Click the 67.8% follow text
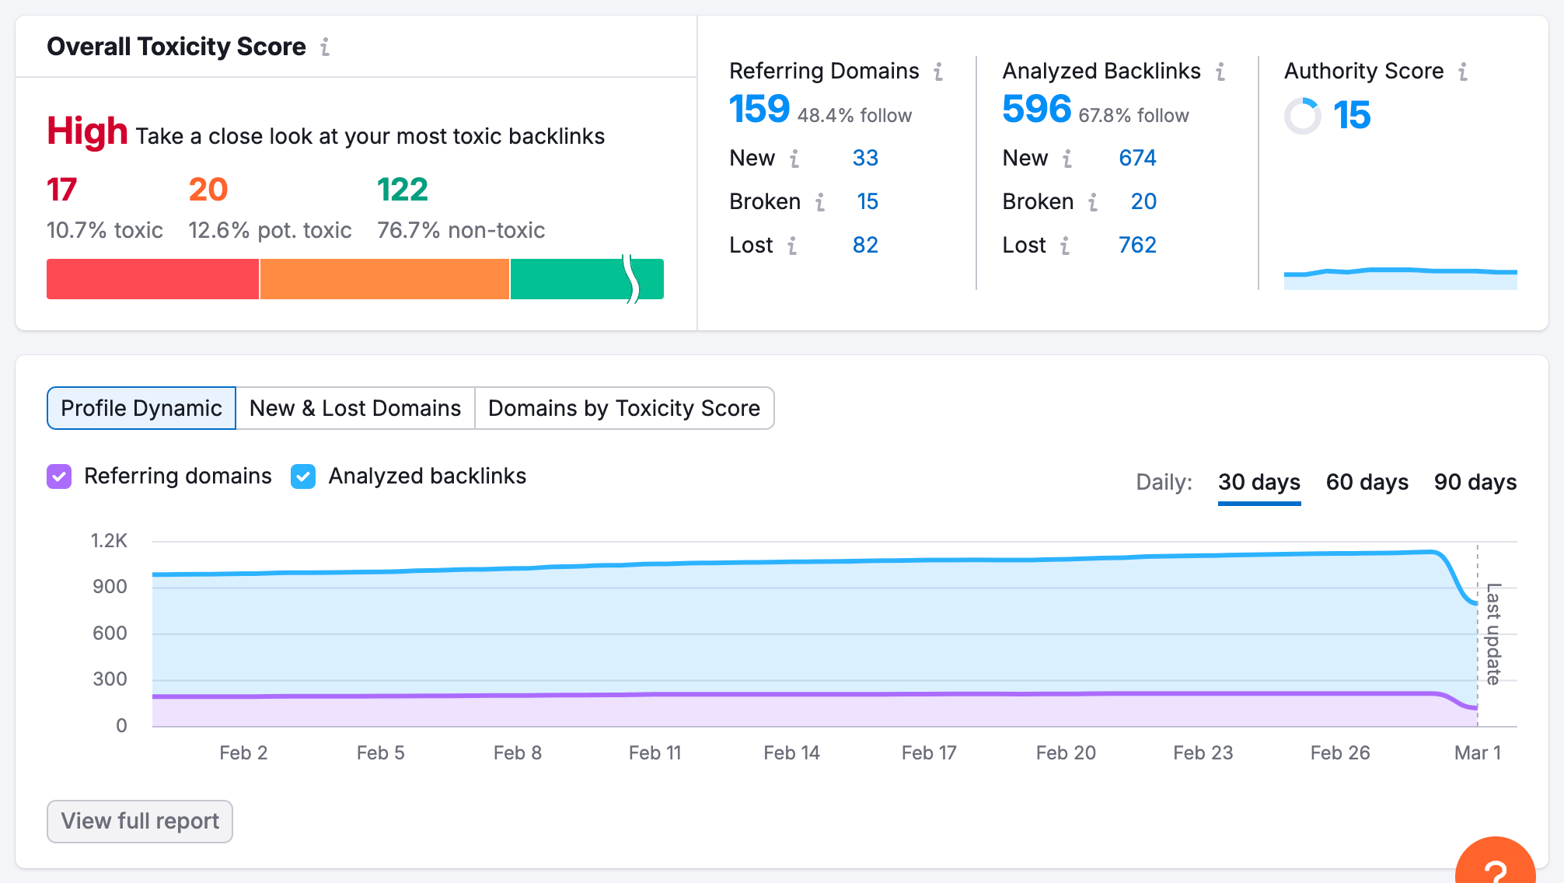Image resolution: width=1564 pixels, height=883 pixels. click(1133, 116)
